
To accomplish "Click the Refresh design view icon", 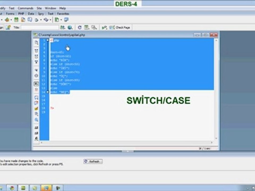I will [79, 27].
